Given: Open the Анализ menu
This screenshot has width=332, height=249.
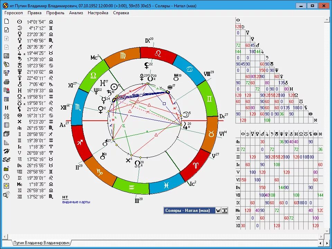Looking at the screenshot, I should 76,13.
